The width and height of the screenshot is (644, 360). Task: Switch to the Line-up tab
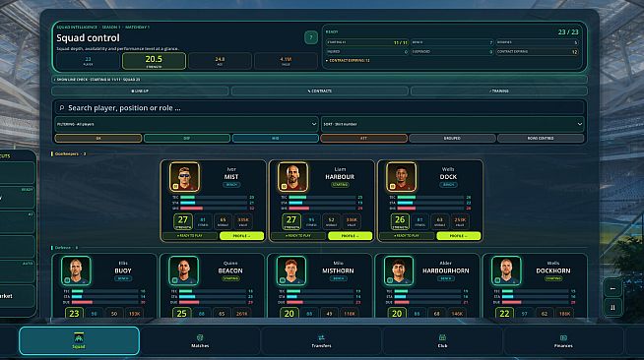click(140, 91)
